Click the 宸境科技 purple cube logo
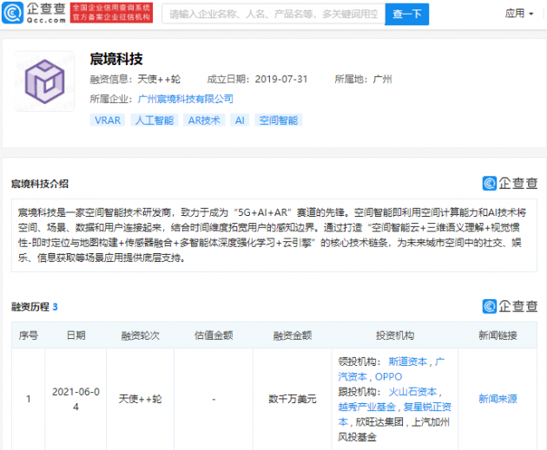The height and width of the screenshot is (450, 547). coord(44,82)
